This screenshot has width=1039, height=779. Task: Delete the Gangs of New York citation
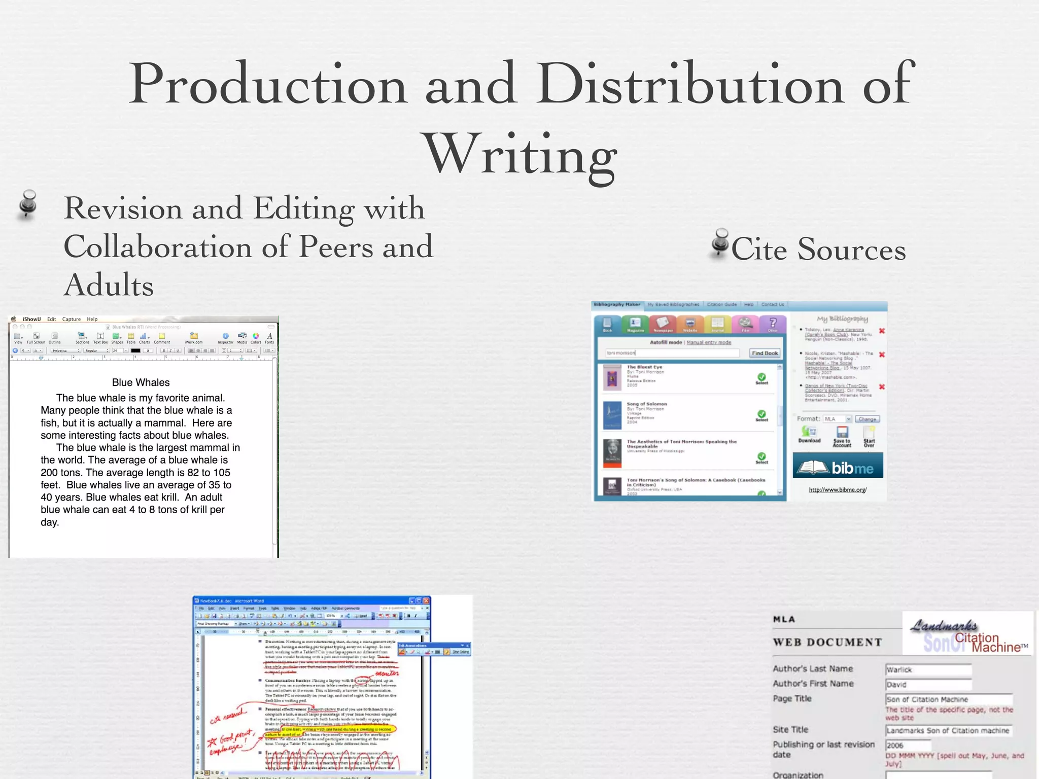tap(882, 387)
